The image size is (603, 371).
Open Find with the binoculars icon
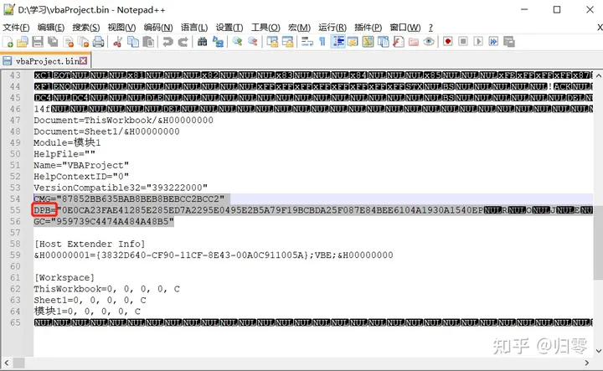[x=203, y=42]
